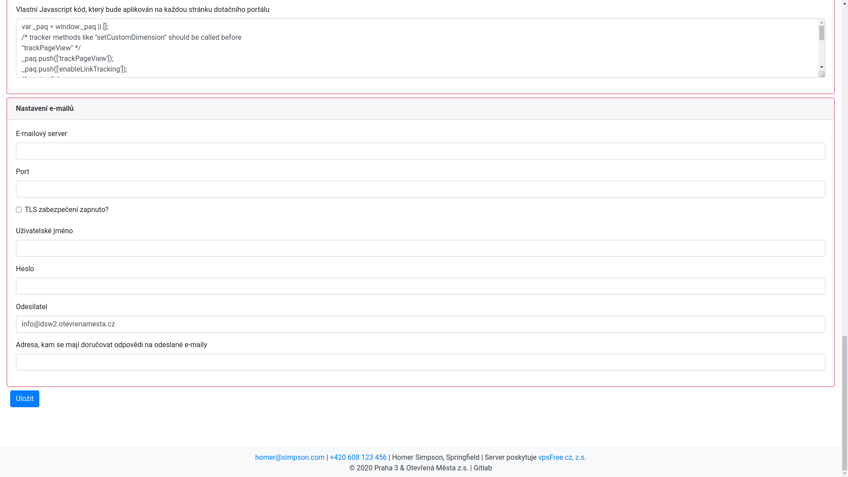Click the Nastavení e-mailů section header
Viewport: 848px width, 477px height.
[x=45, y=109]
